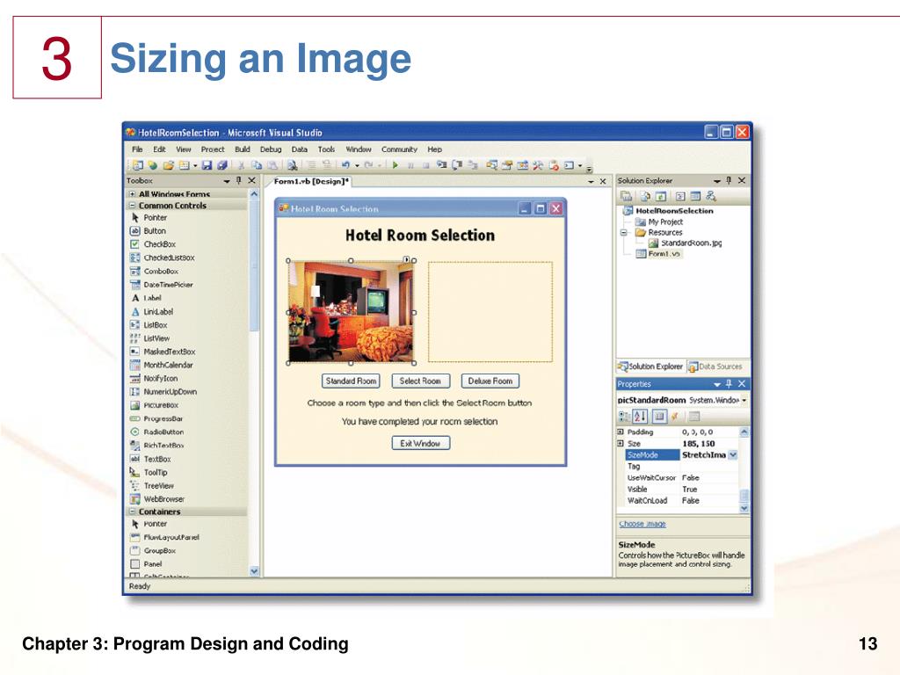Image resolution: width=900 pixels, height=675 pixels.
Task: Click the PictureBox smart tag arrow
Action: tap(407, 259)
